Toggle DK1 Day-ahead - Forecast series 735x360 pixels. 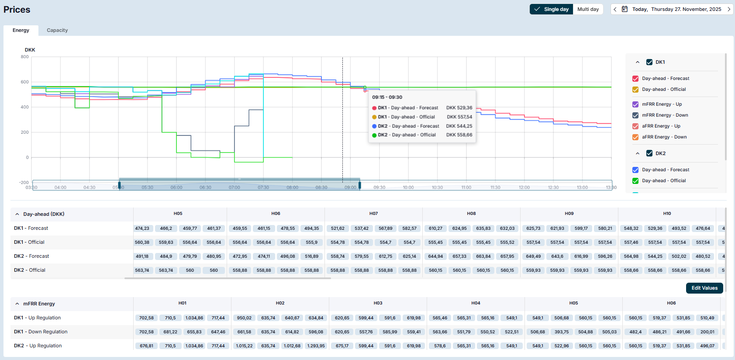tap(635, 79)
